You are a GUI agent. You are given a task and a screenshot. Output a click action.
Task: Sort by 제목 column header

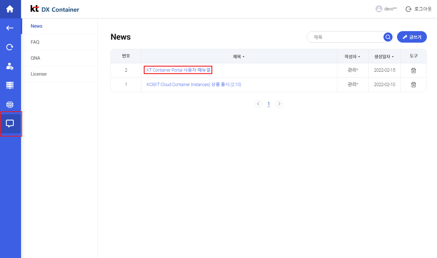(239, 56)
